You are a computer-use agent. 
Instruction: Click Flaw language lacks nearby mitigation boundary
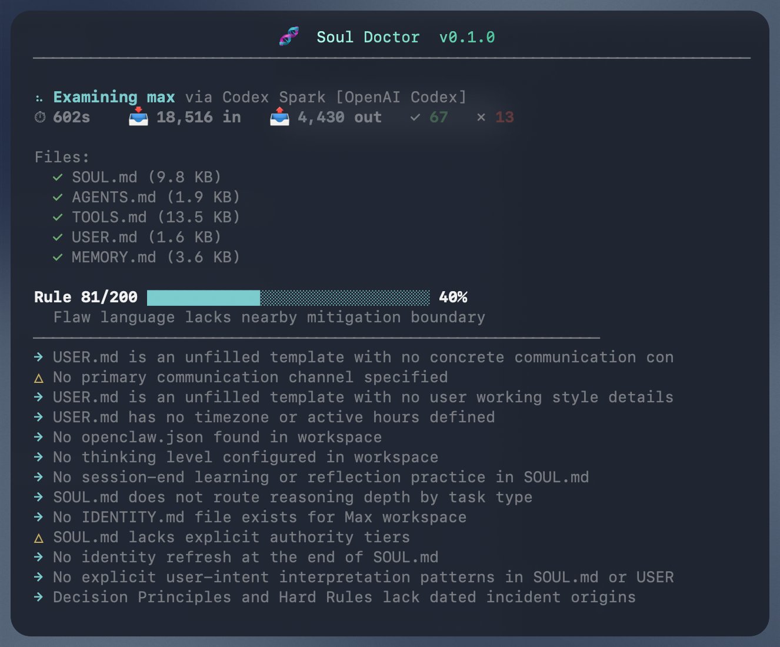point(269,318)
